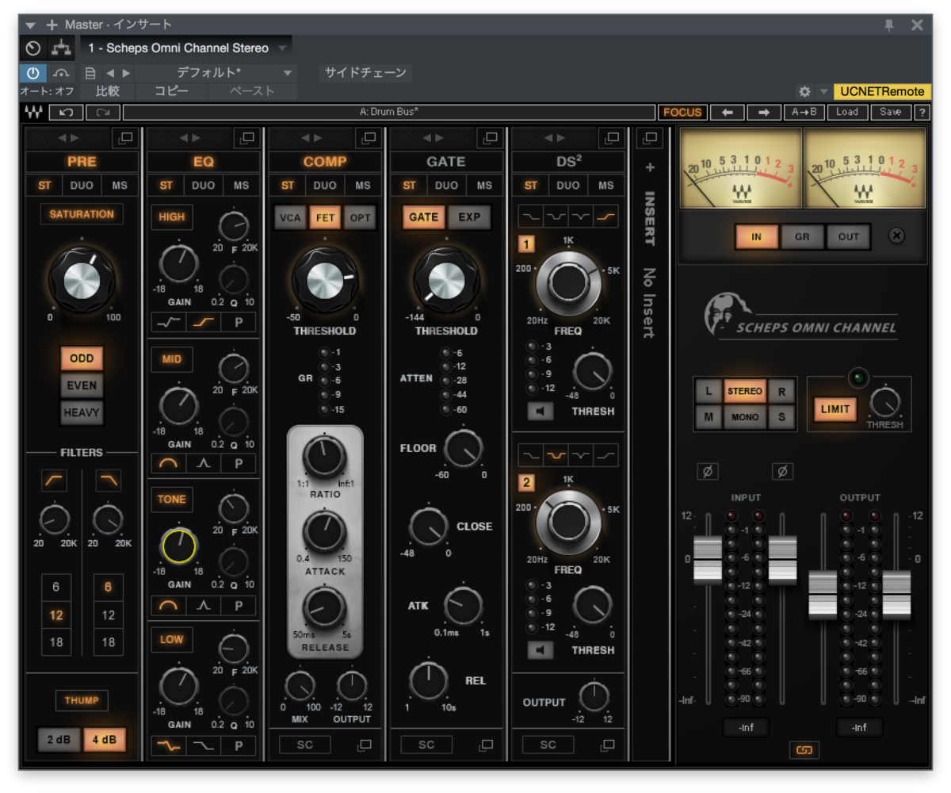Image resolution: width=951 pixels, height=793 pixels.
Task: Open the DS² module insert window icon
Action: [608, 745]
